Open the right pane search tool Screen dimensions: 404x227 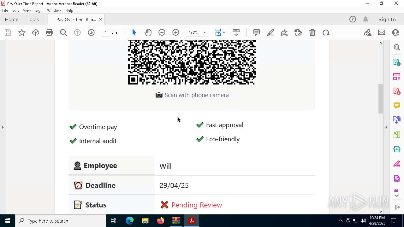[x=397, y=47]
